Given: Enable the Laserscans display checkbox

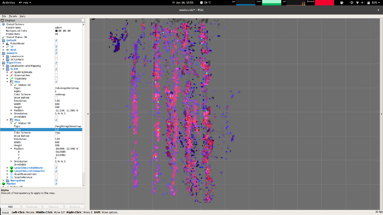Looking at the screenshot, I should [x=56, y=56].
